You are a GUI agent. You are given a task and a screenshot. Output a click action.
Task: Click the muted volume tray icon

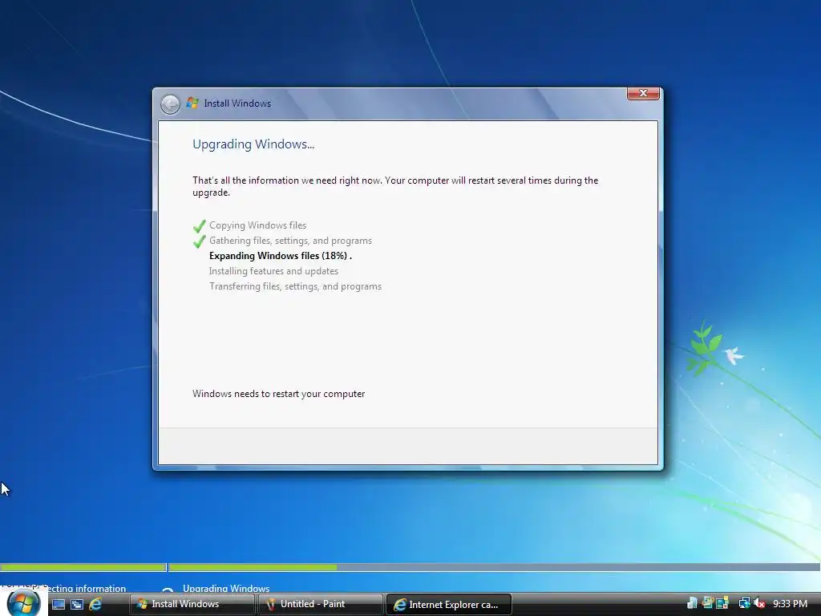pos(759,603)
